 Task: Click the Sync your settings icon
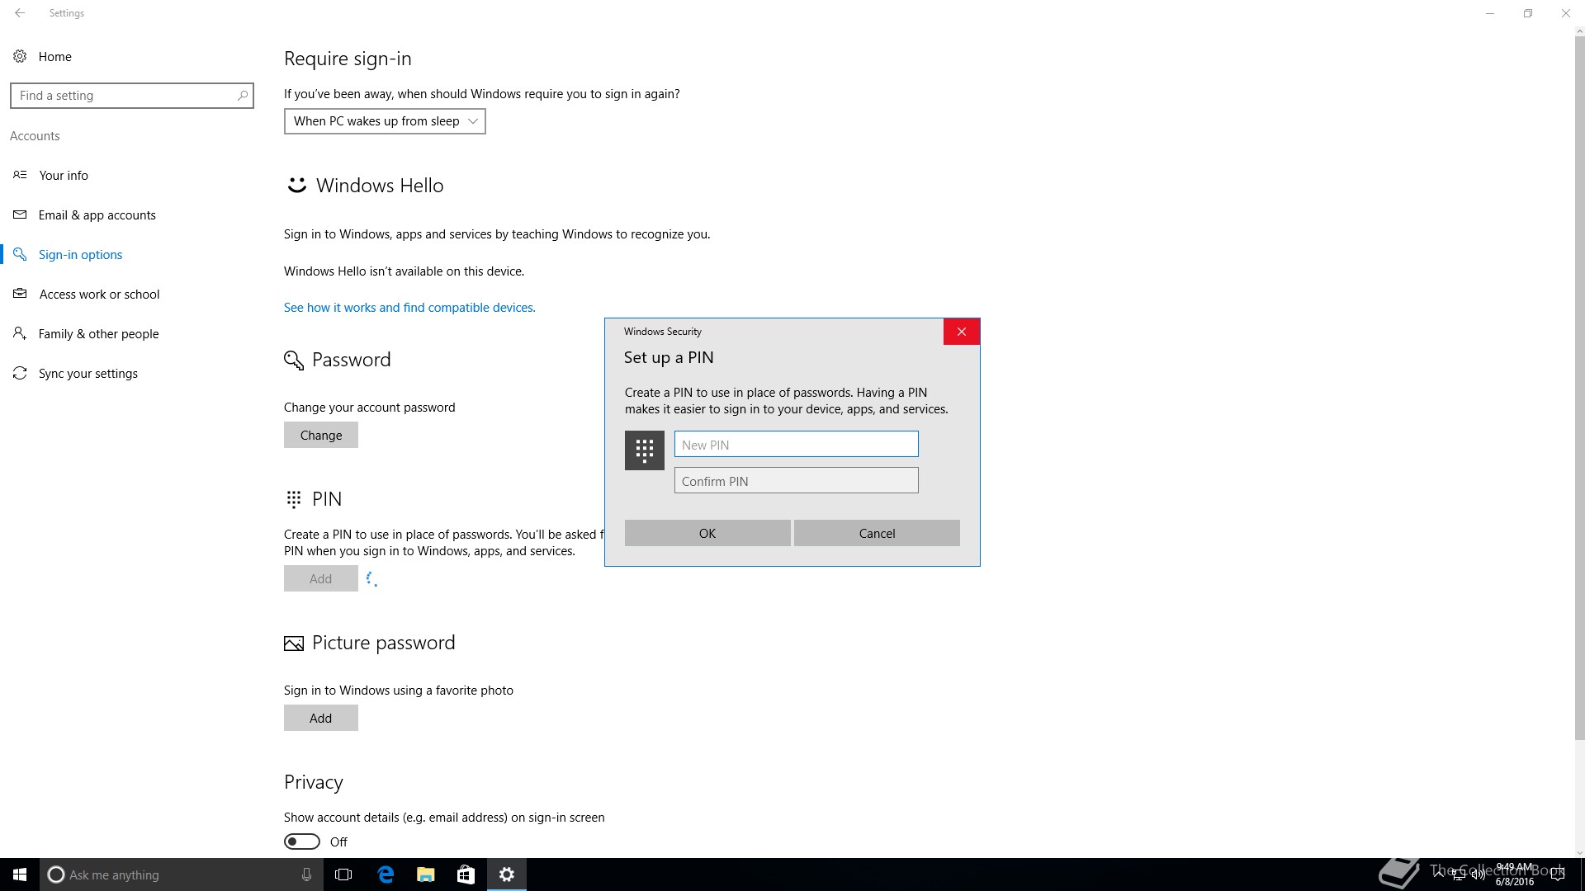[20, 373]
